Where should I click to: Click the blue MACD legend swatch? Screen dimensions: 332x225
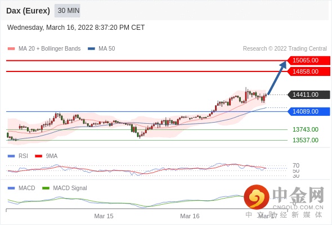(x=11, y=188)
